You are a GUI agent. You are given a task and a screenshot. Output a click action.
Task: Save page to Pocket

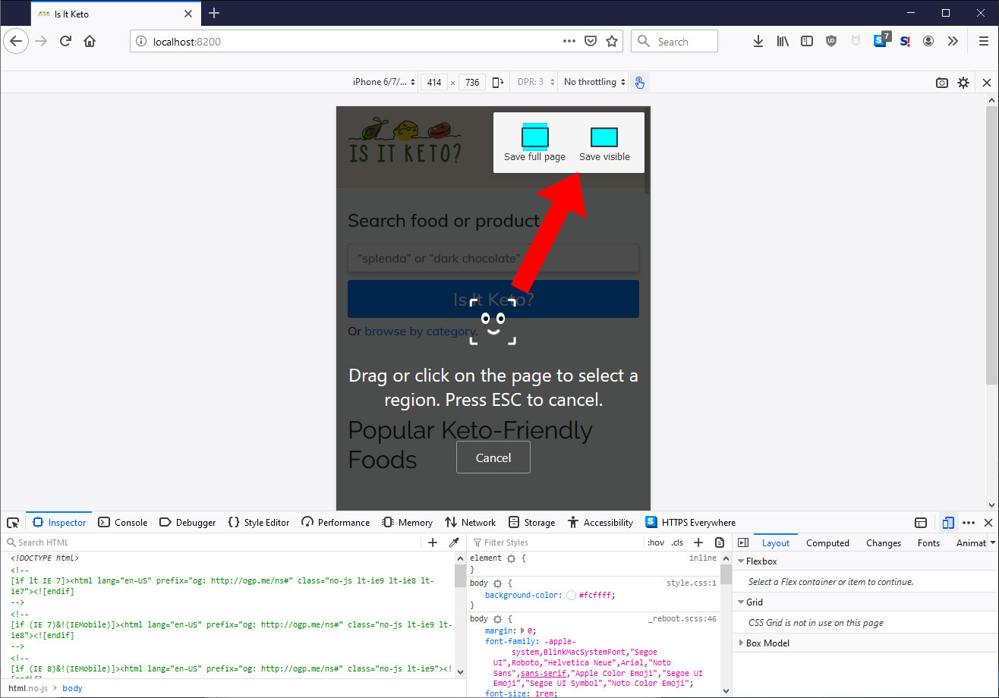pos(590,42)
